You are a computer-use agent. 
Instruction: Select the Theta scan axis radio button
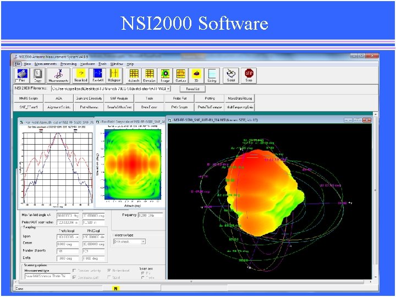pyautogui.click(x=143, y=278)
